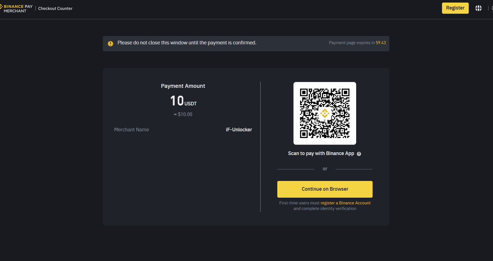
Task: Click Payment page expires in text
Action: (x=352, y=43)
